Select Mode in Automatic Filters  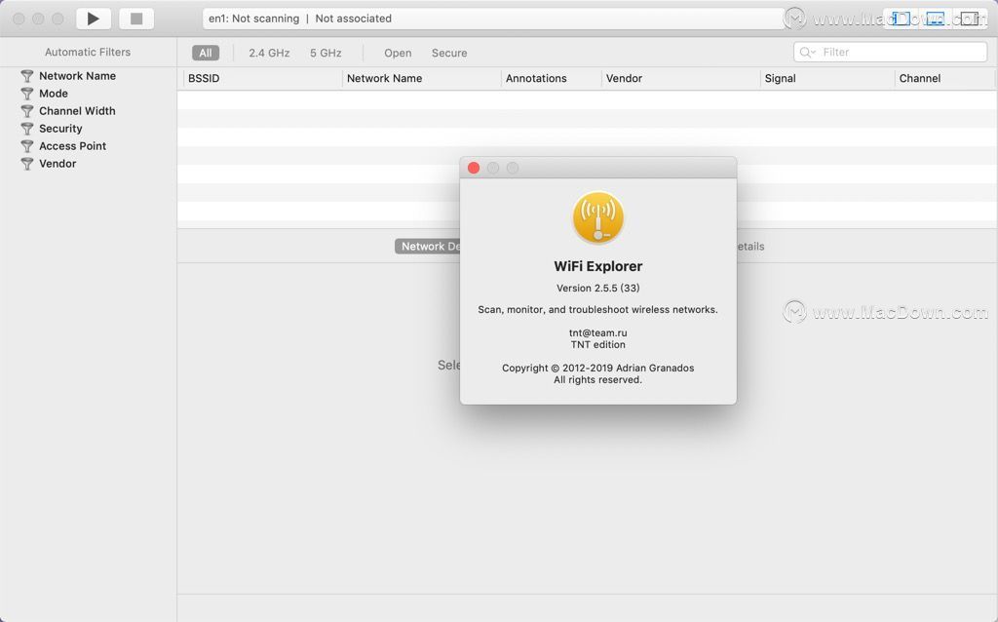coord(54,94)
